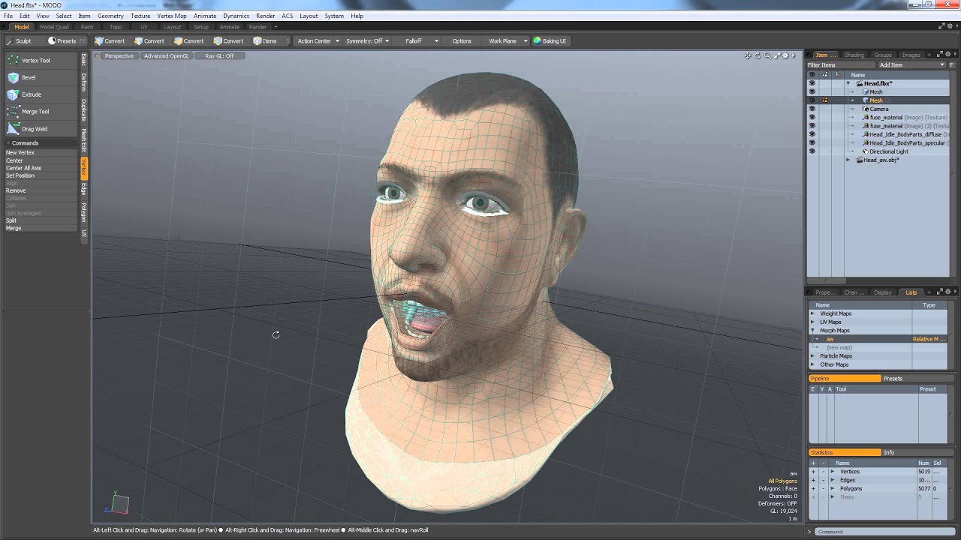The image size is (961, 540).
Task: Toggle visibility of Directional Light
Action: [812, 151]
